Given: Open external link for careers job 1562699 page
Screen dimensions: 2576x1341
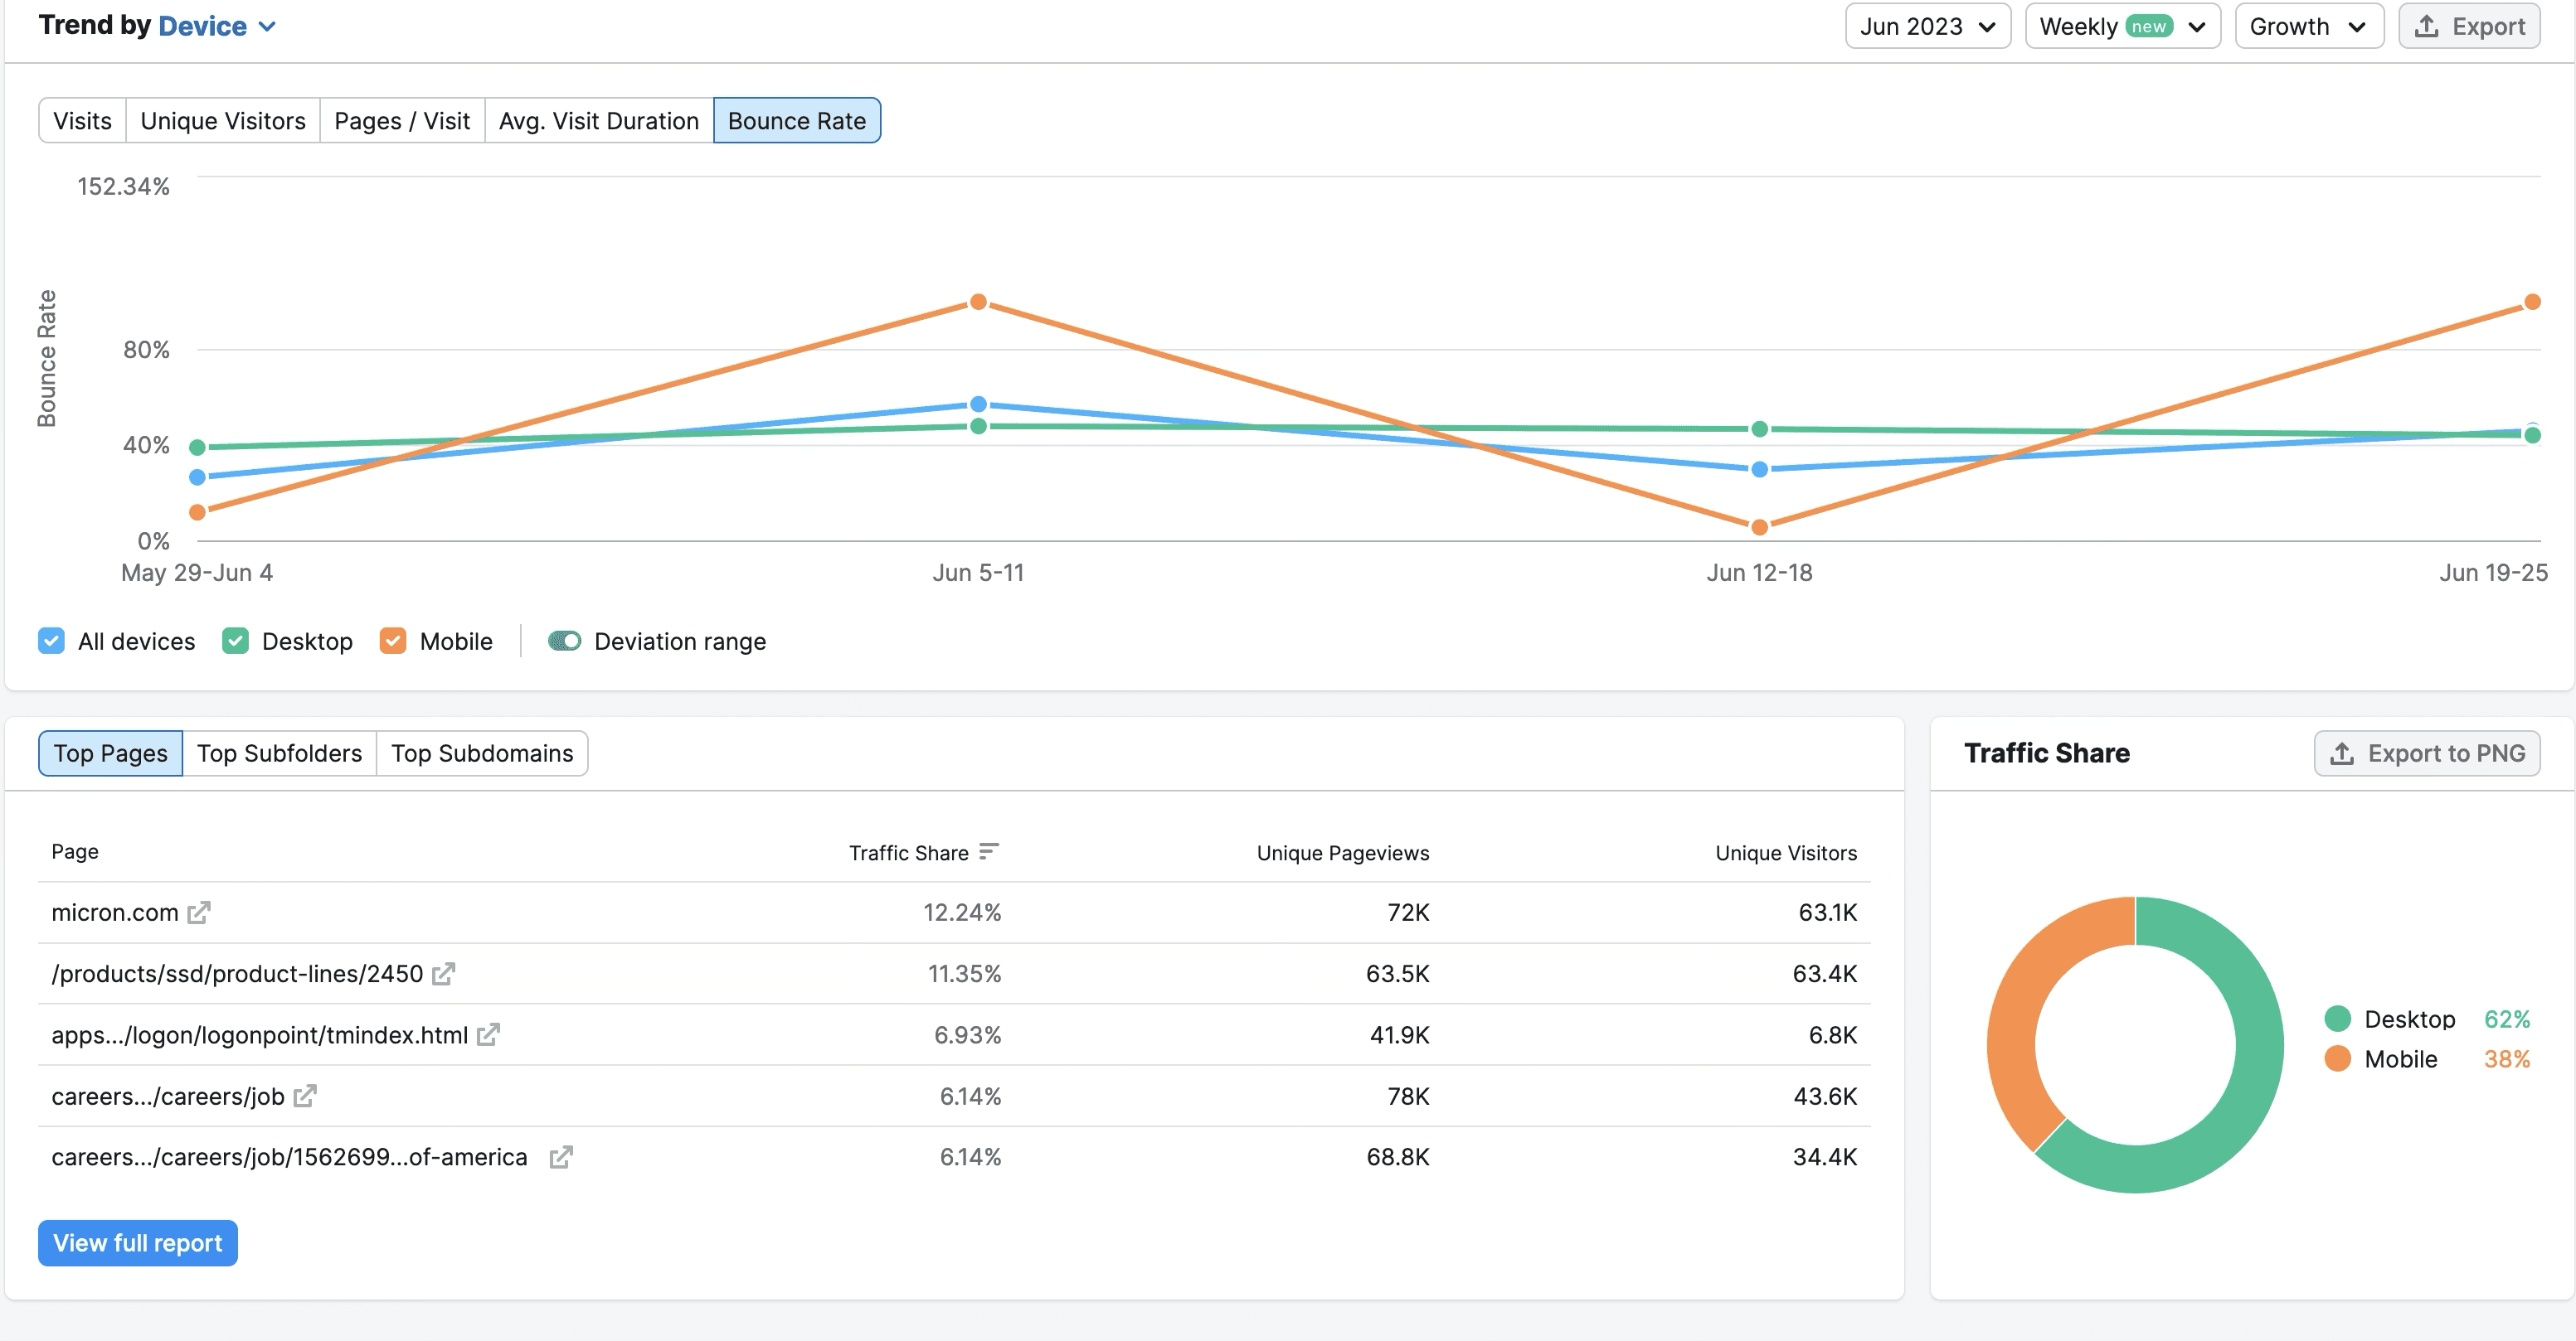Looking at the screenshot, I should [561, 1157].
